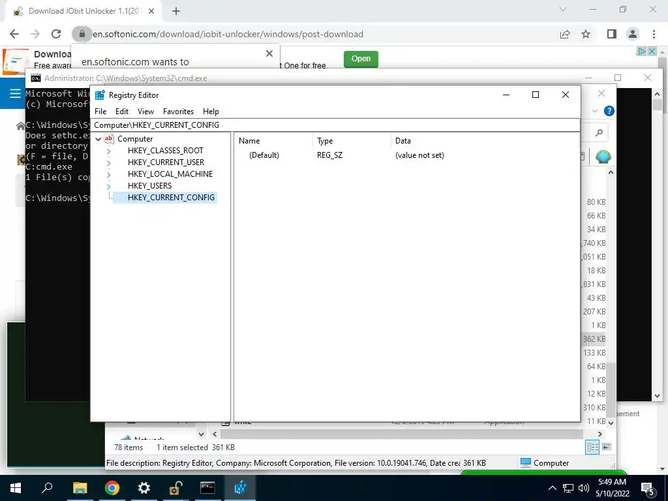Expand the HKEY_CLASSES_ROOT key
The width and height of the screenshot is (668, 501).
point(109,151)
